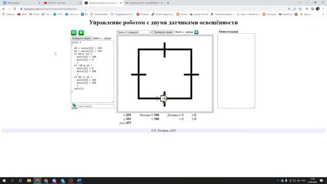Open the 'Dead God' bookmark

pos(286,14)
